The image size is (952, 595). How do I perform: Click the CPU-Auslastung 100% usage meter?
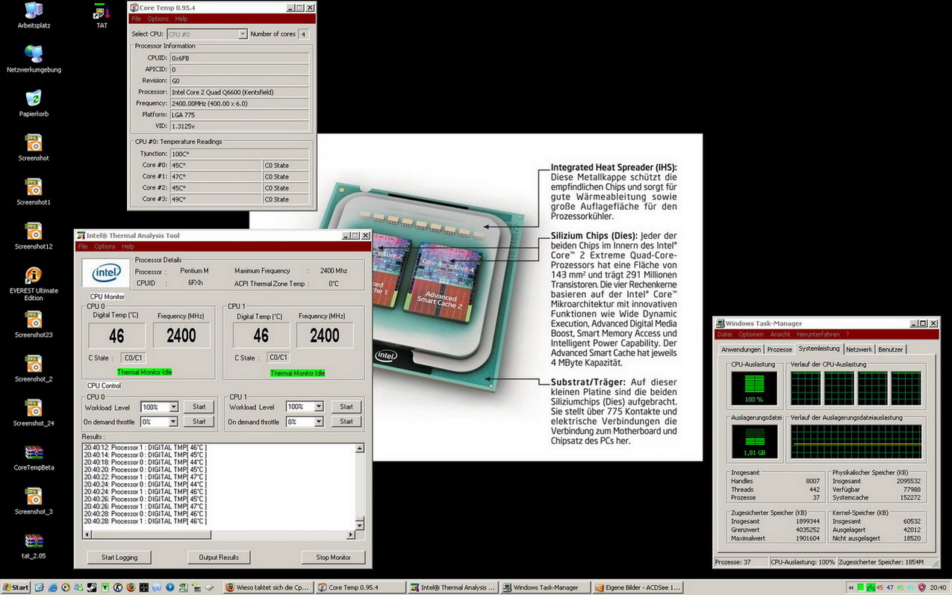click(754, 388)
